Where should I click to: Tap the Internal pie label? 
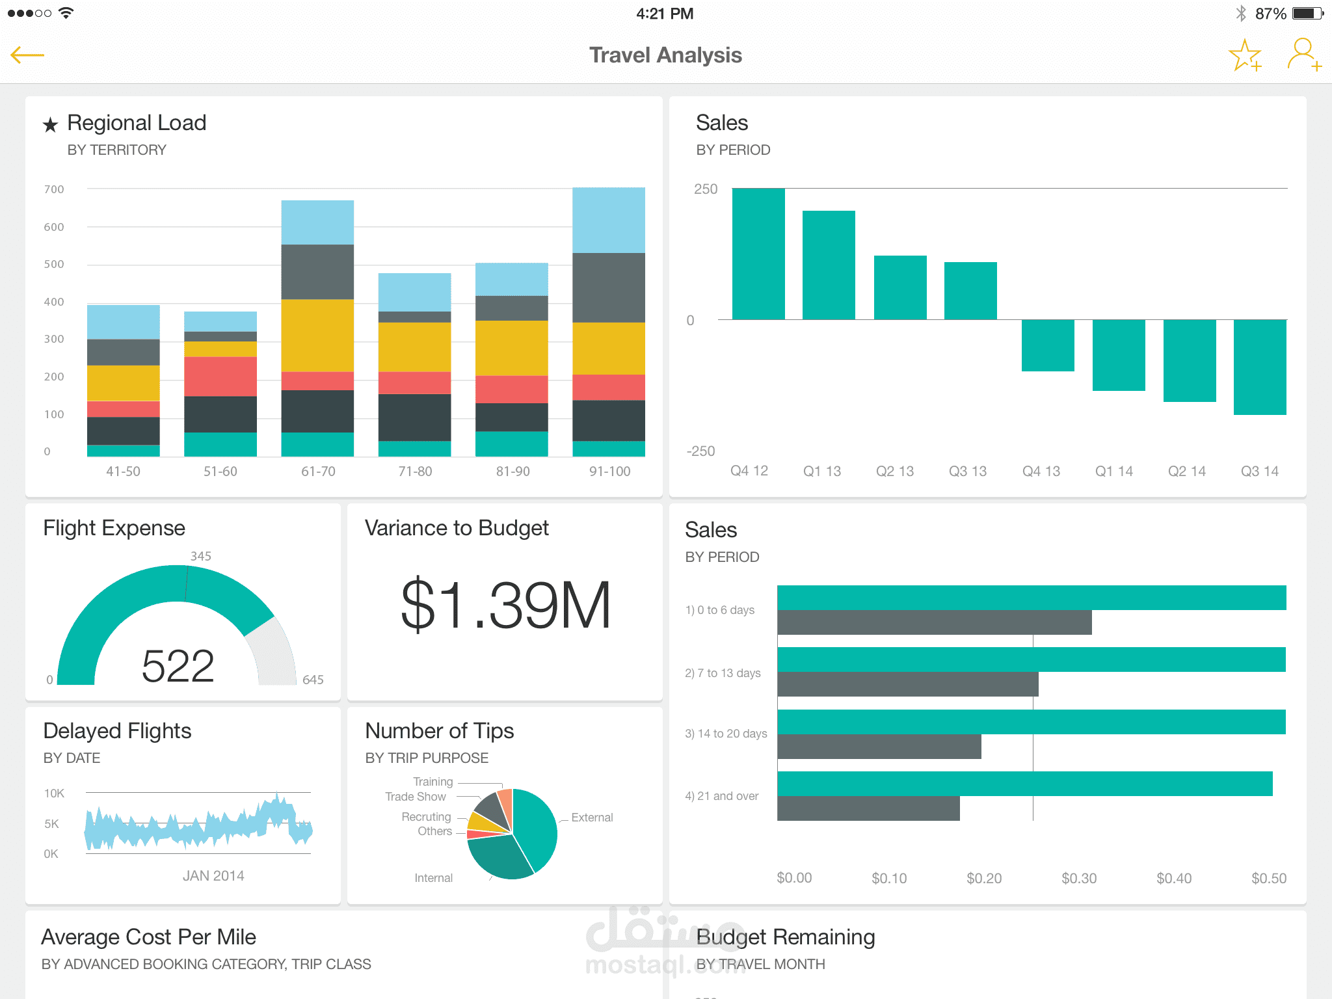(433, 878)
